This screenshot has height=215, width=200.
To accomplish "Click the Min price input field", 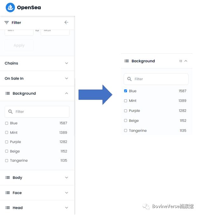I will (19, 31).
